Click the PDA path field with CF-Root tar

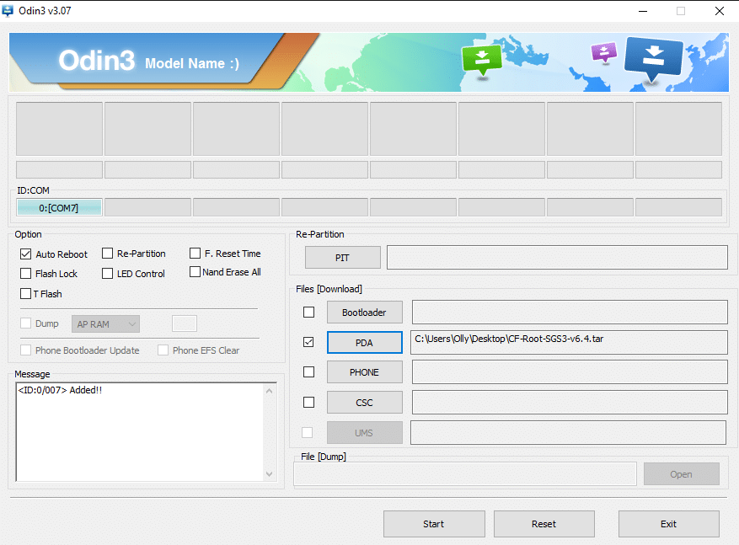pyautogui.click(x=570, y=342)
